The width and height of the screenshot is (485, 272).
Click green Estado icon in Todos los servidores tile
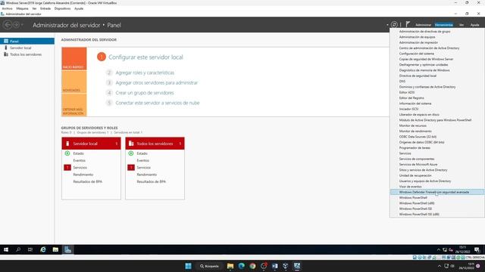[x=131, y=153]
